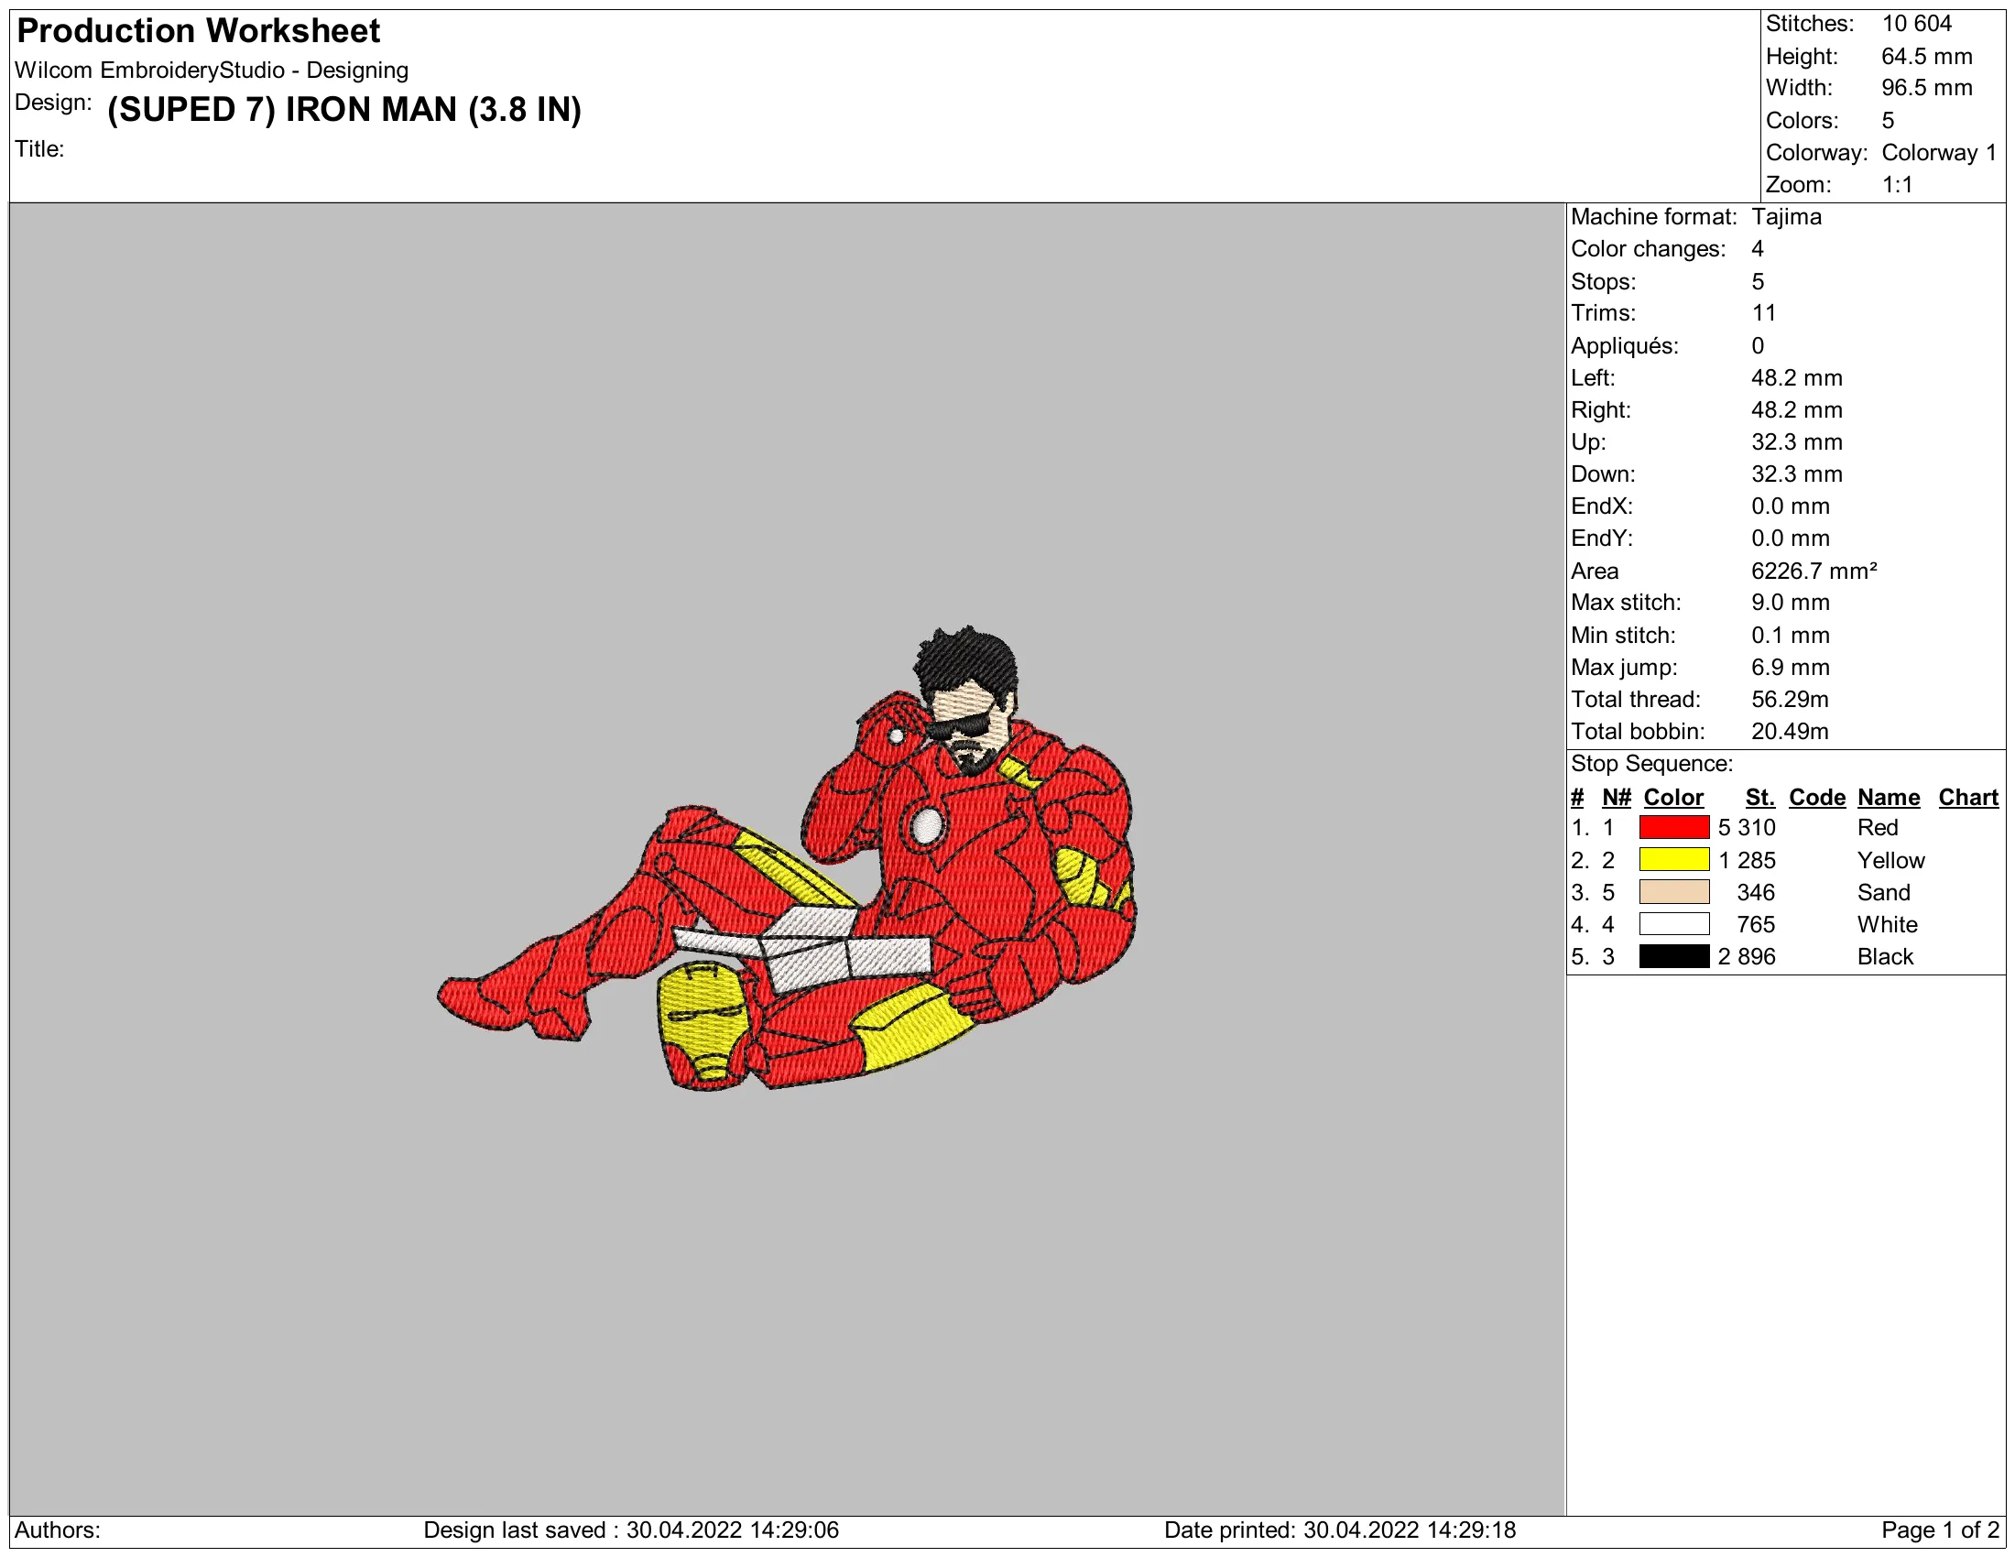Click the Trims value '11'
The height and width of the screenshot is (1557, 2015).
tap(1763, 312)
